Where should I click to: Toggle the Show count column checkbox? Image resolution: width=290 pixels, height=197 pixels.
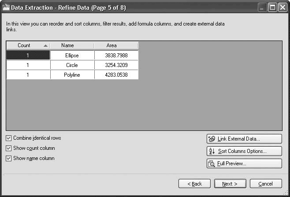(x=8, y=148)
